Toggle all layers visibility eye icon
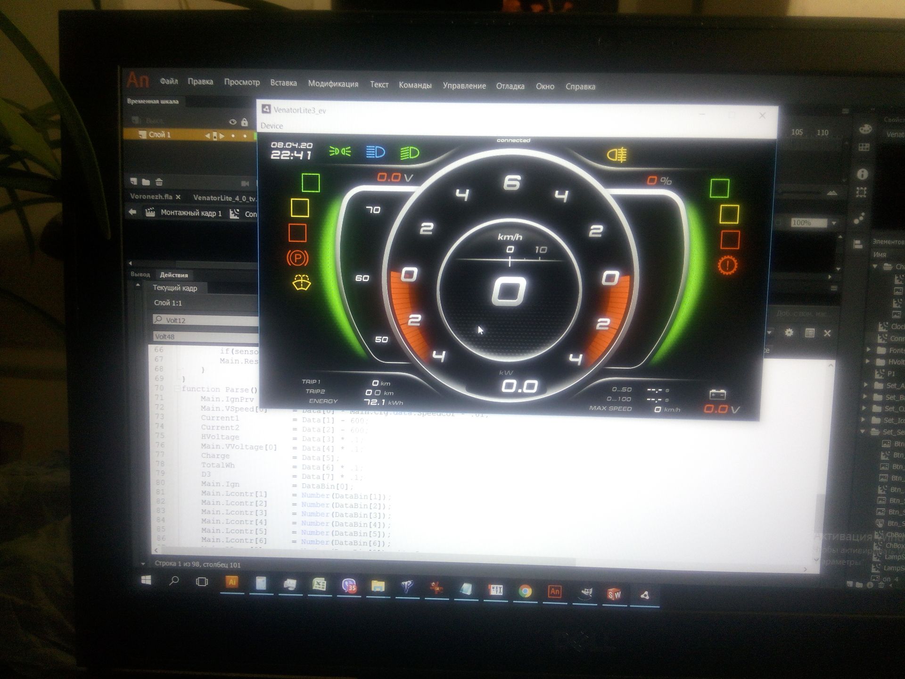Viewport: 905px width, 679px height. [233, 122]
